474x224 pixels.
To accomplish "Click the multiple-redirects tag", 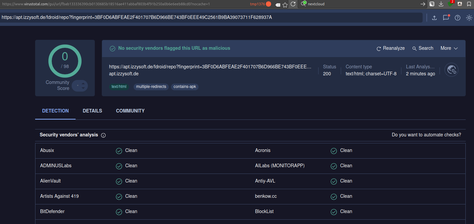I will pos(151,87).
